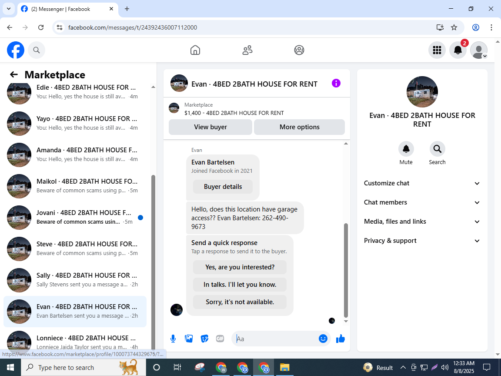Choose a GIF icon
Image resolution: width=501 pixels, height=376 pixels.
click(220, 339)
